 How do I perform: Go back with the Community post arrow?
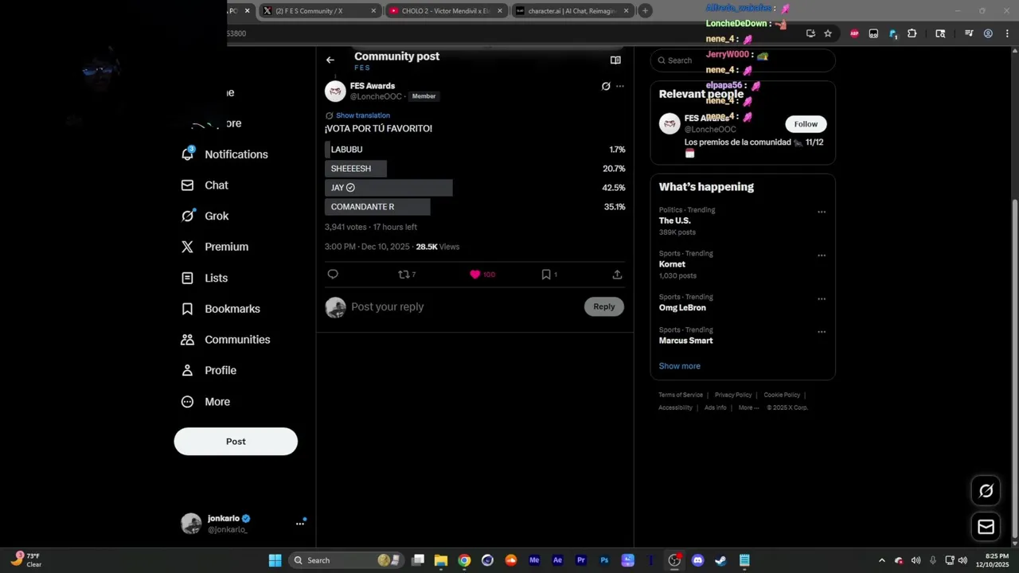point(330,60)
